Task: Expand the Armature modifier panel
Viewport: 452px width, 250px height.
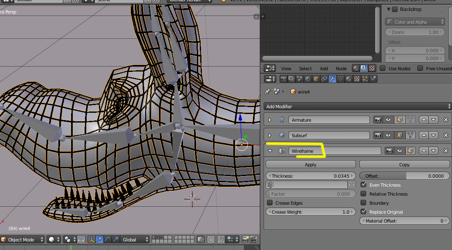Action: coord(270,120)
